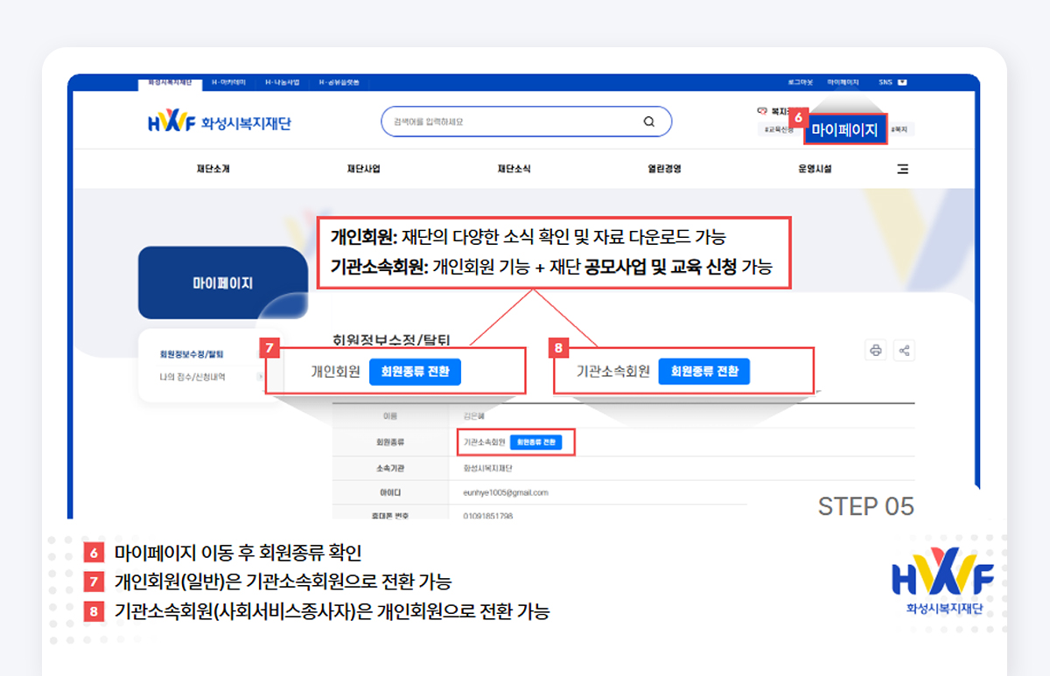Image resolution: width=1050 pixels, height=676 pixels.
Task: Click the share icon next to print
Action: point(905,349)
